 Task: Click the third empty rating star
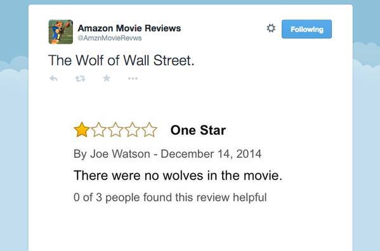click(x=115, y=129)
